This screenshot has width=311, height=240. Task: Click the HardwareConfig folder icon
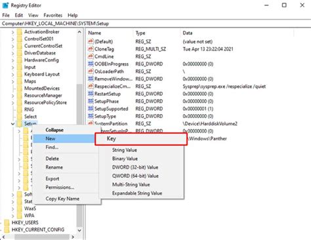coord(20,60)
